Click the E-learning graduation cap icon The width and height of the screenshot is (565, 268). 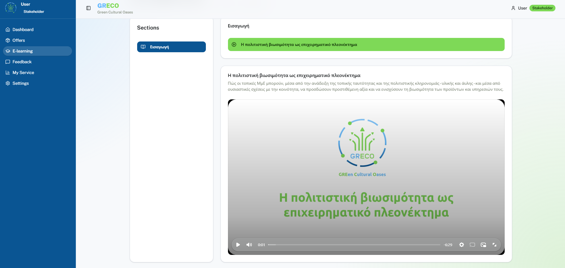8,51
